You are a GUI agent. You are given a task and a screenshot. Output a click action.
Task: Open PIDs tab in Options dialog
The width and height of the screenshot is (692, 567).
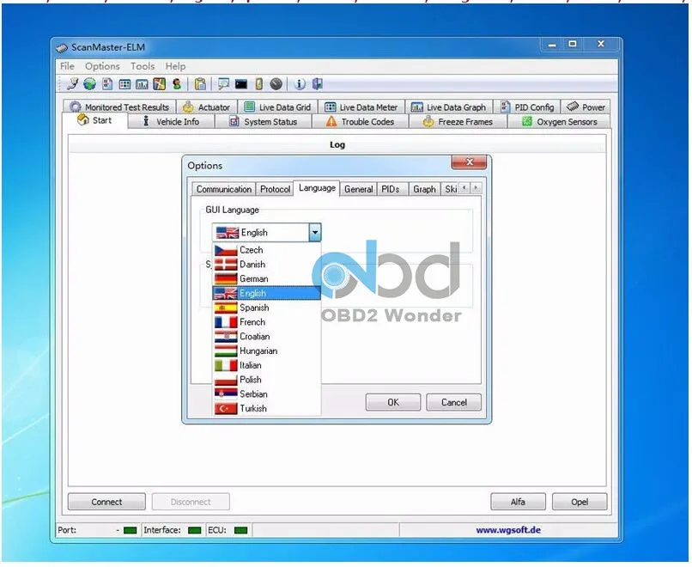tap(391, 189)
